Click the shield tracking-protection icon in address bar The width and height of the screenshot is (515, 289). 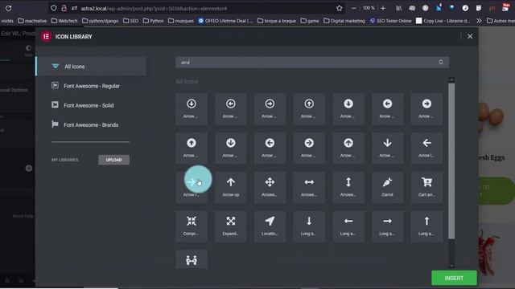click(54, 8)
